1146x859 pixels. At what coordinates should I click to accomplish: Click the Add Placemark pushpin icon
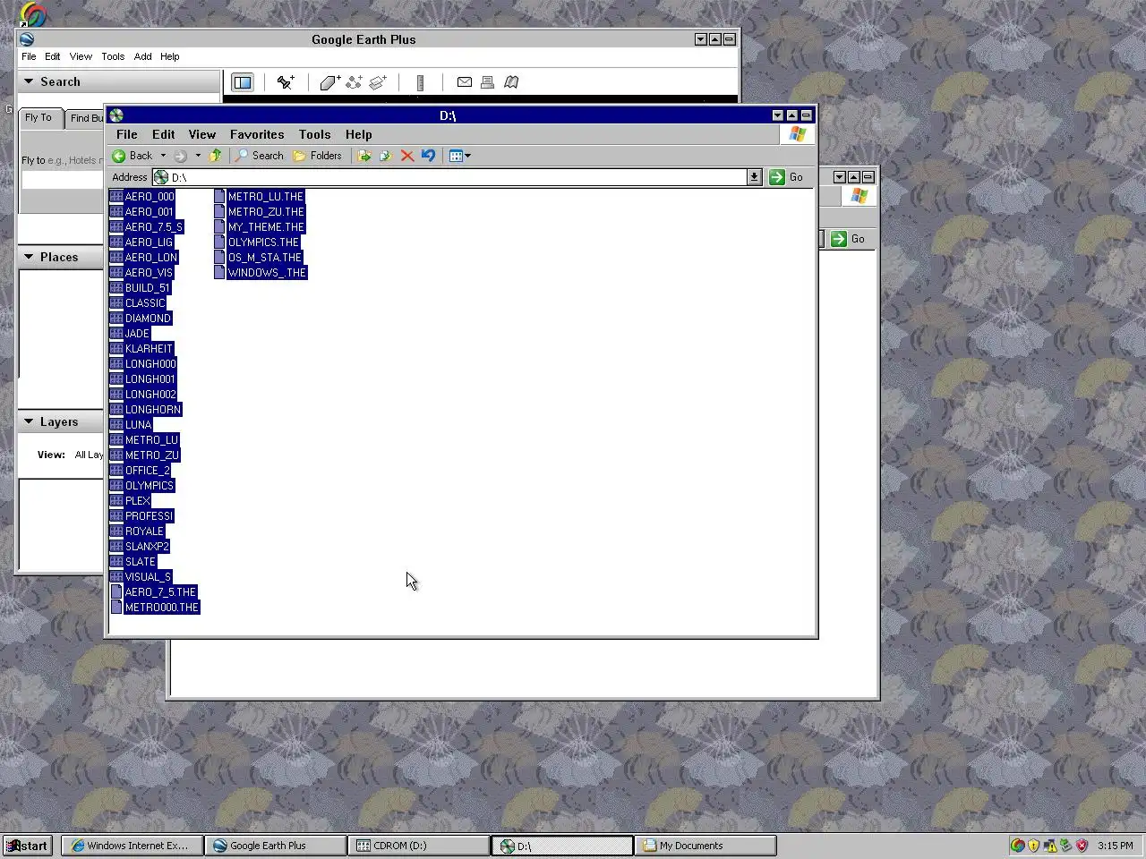point(286,82)
